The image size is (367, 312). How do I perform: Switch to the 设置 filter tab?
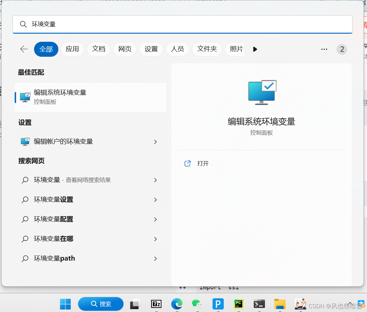coord(151,49)
